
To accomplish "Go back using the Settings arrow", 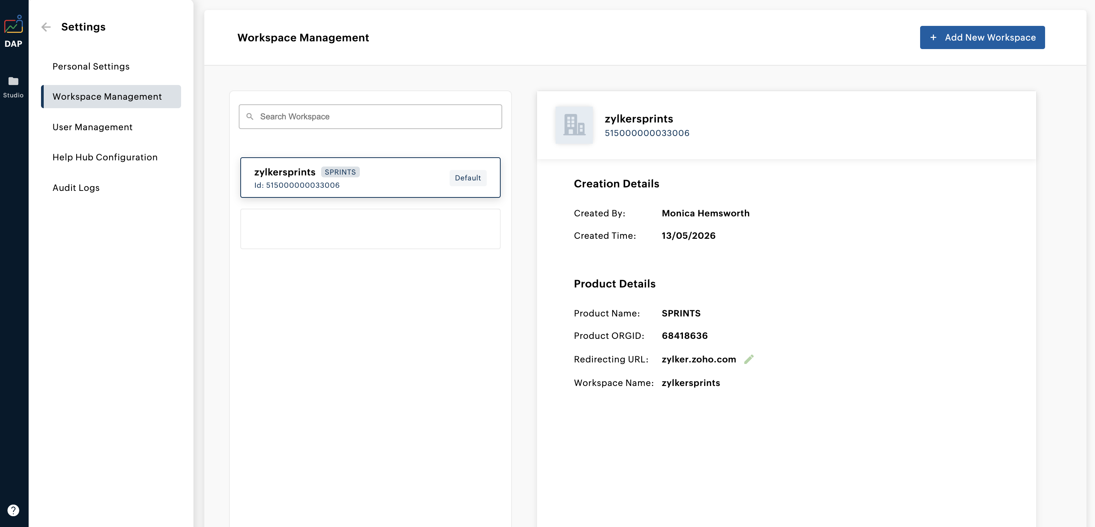I will (x=46, y=27).
